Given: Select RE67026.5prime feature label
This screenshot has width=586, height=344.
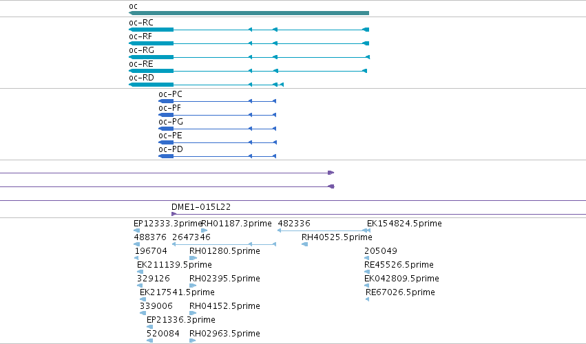Looking at the screenshot, I should (x=400, y=292).
